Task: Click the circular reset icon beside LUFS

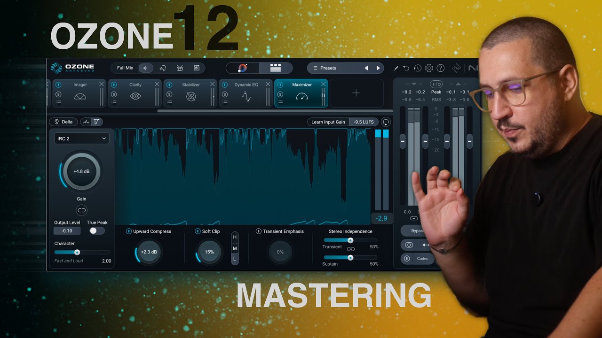Action: tap(386, 122)
